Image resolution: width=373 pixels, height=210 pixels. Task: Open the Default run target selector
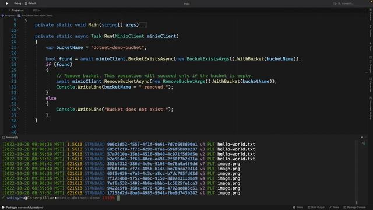click(30, 3)
